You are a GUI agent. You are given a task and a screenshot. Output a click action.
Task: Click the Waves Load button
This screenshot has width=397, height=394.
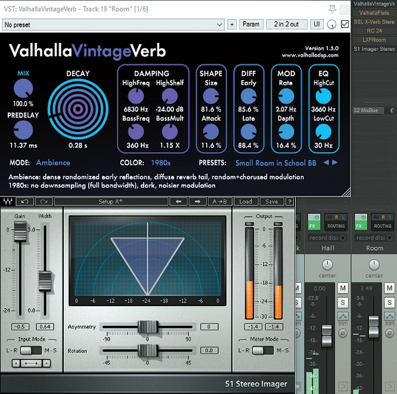(246, 202)
